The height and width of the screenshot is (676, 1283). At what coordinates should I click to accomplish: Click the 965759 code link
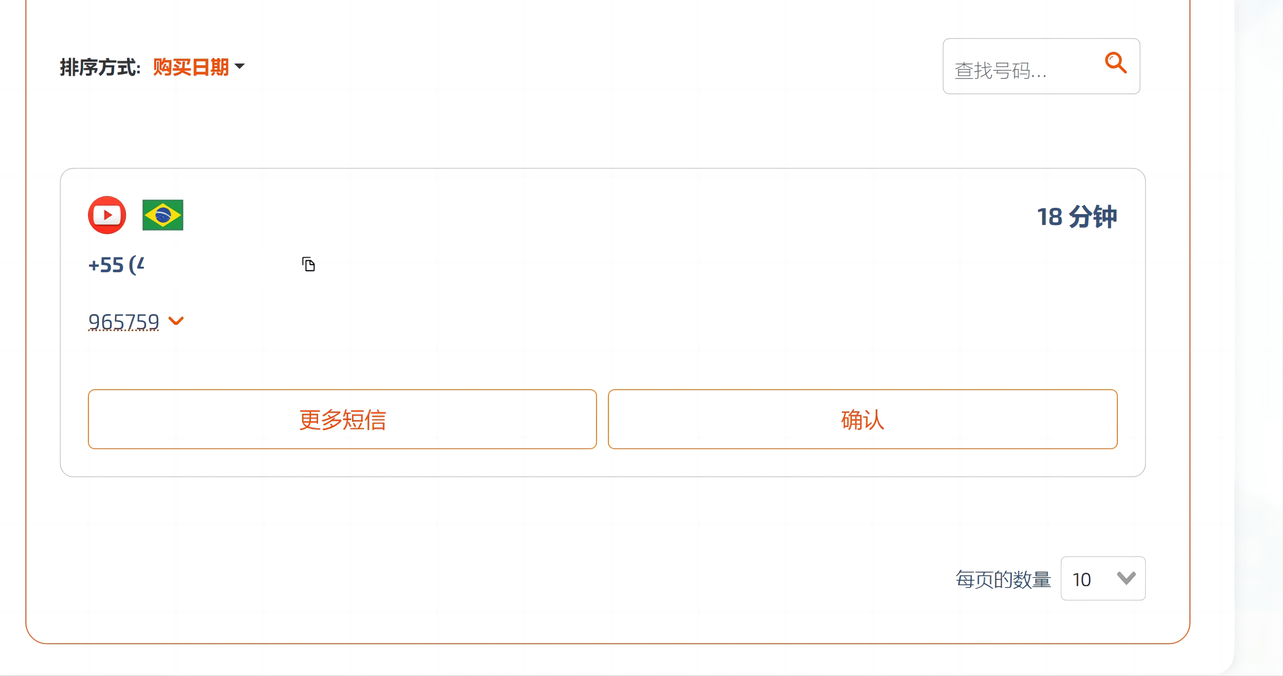(123, 321)
